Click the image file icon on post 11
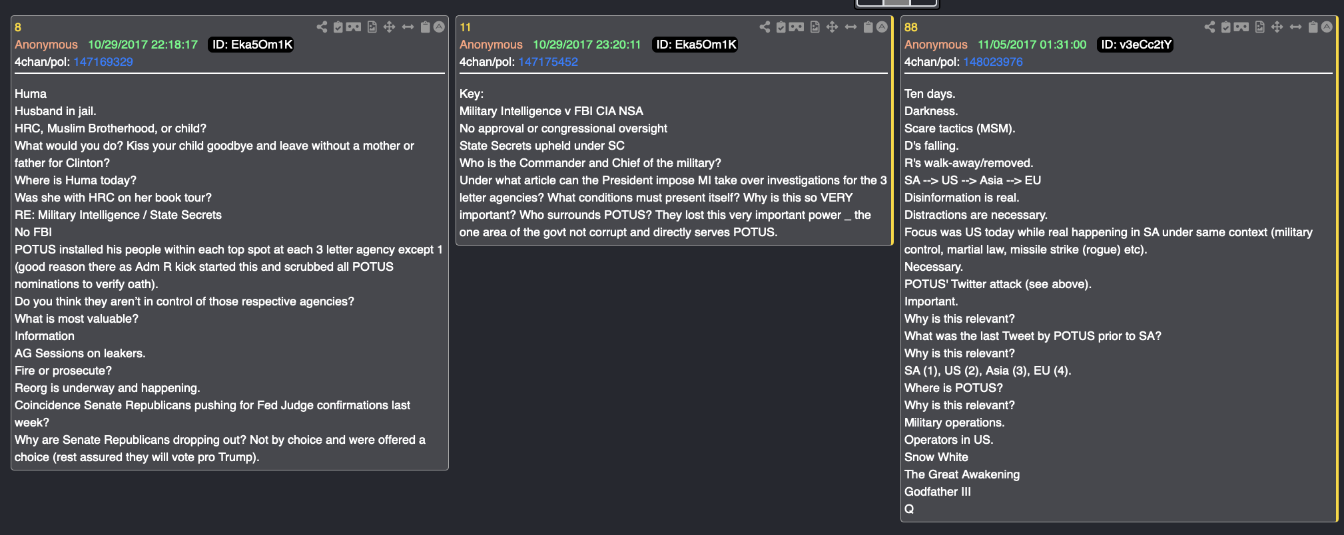The image size is (1344, 535). (x=815, y=27)
